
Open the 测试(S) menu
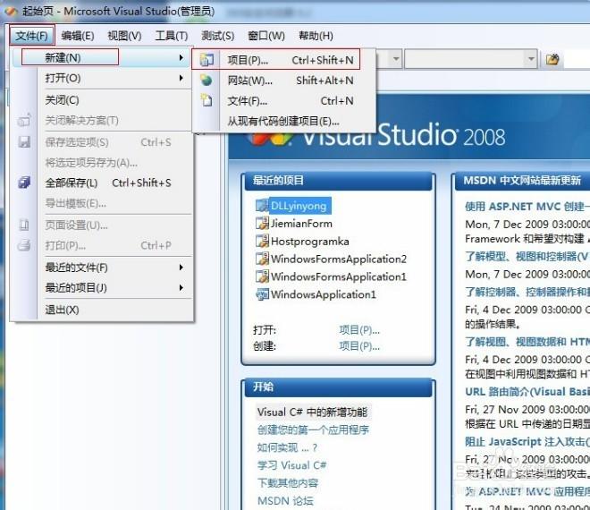[x=218, y=36]
